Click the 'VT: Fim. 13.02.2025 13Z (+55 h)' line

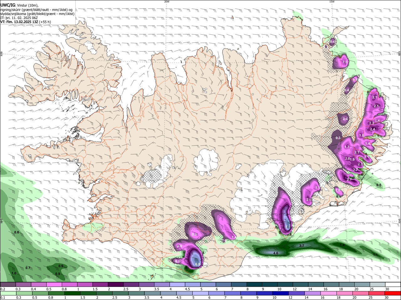[x=26, y=22]
